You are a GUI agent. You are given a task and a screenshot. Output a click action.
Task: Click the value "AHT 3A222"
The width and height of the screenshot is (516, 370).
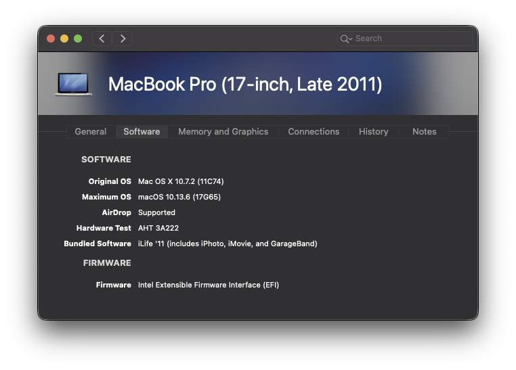coord(158,228)
